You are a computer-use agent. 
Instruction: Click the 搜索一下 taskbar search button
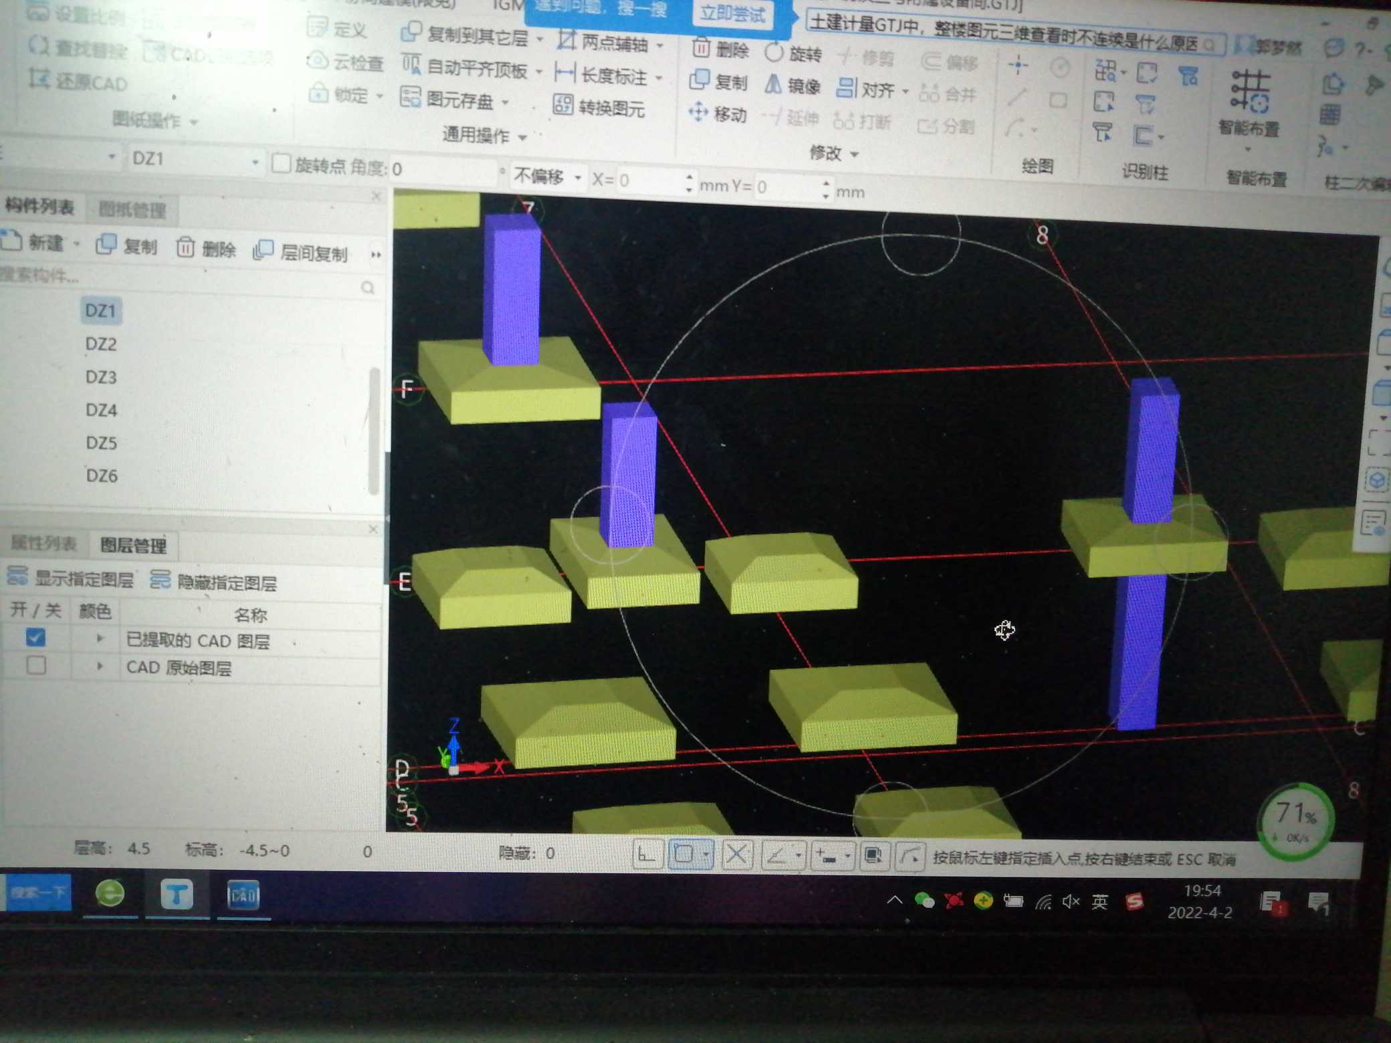click(x=37, y=893)
